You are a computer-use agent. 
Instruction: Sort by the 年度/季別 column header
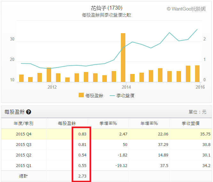tap(24, 123)
